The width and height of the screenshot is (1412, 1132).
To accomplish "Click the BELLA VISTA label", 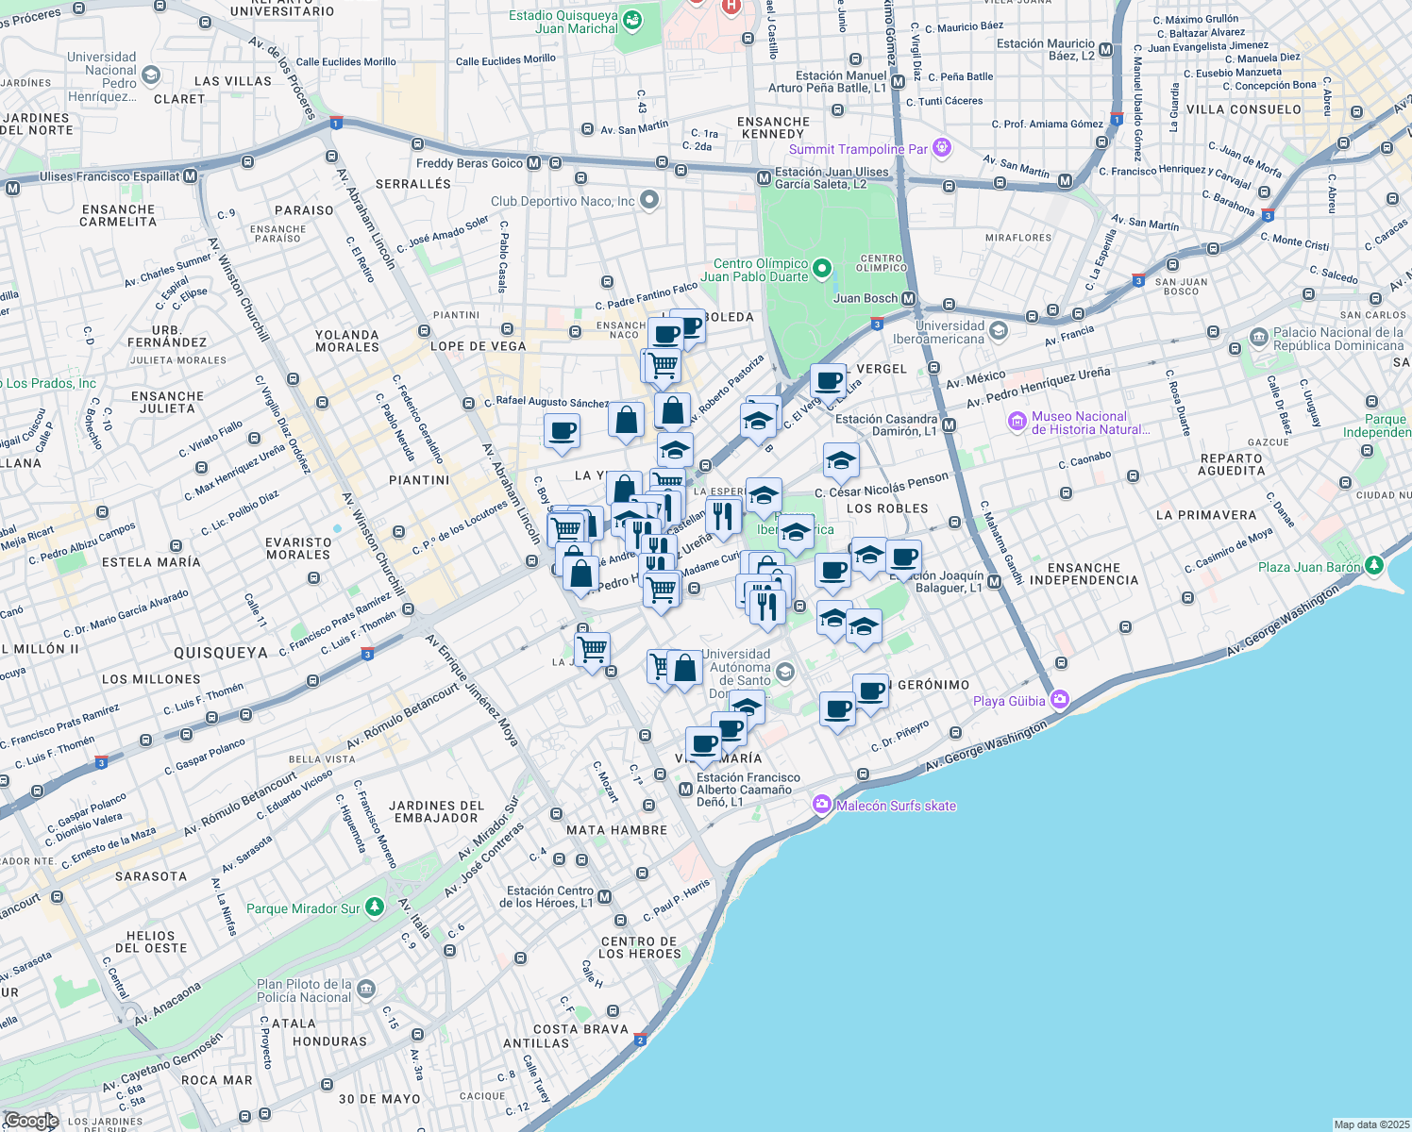I will pyautogui.click(x=322, y=759).
